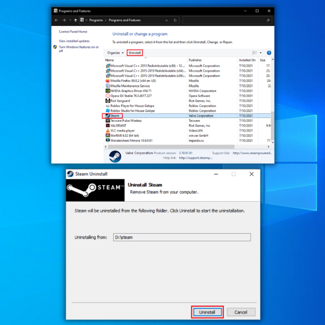
Task: Click the Opera GX Stable icon
Action: click(x=108, y=96)
